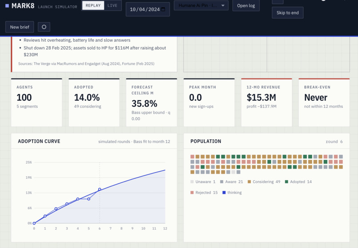358x248 pixels.
Task: Select month 5 data point on adoption curve
Action: click(x=89, y=199)
